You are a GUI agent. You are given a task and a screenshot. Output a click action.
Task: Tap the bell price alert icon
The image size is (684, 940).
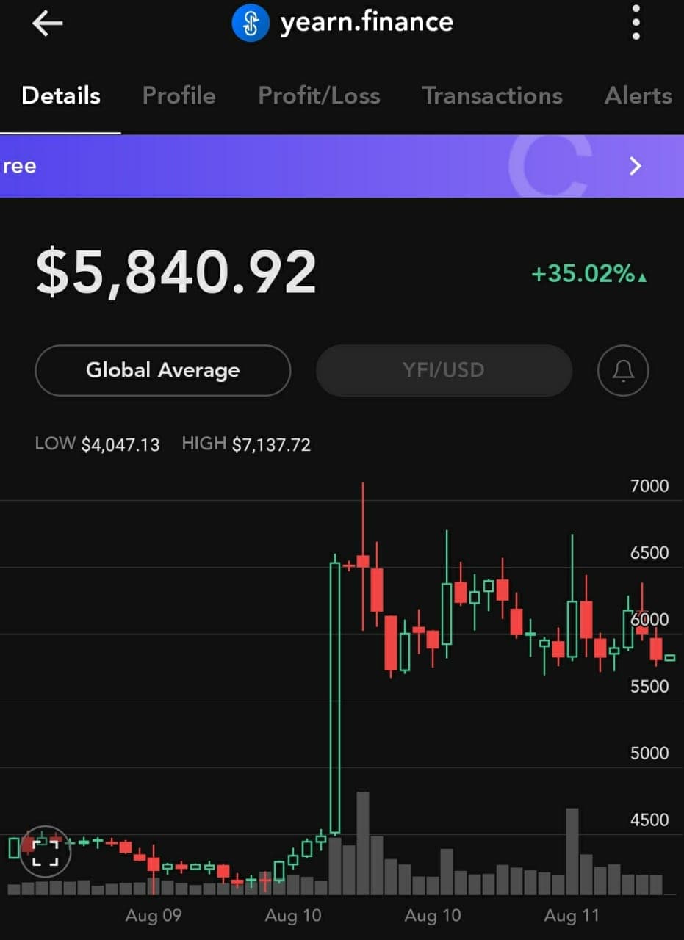[x=623, y=370]
